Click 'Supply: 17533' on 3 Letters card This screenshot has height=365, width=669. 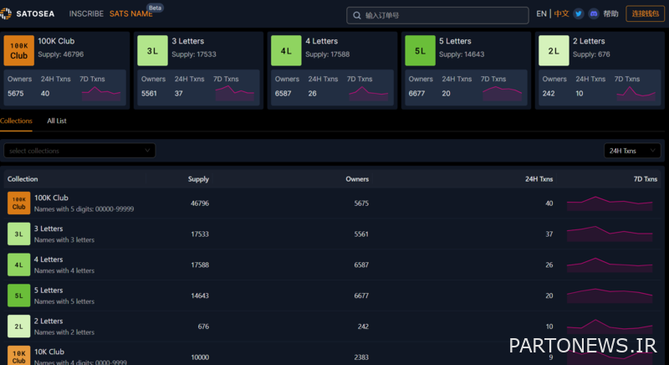(x=194, y=54)
